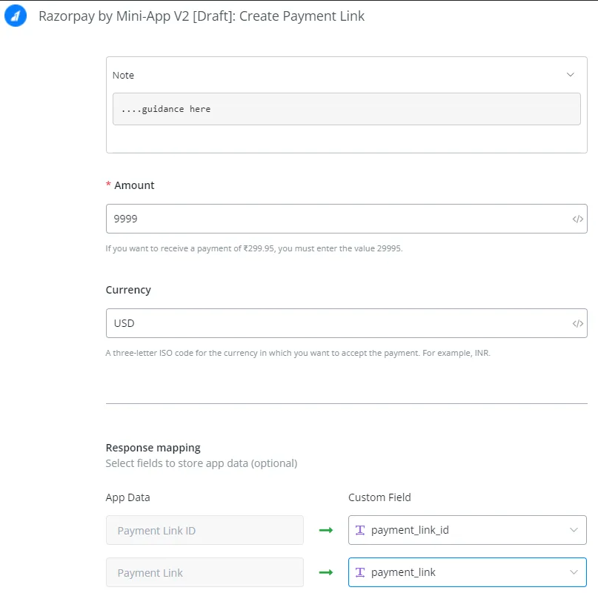The image size is (598, 596).
Task: Click the ₹299.95 amount hint text
Action: point(254,248)
